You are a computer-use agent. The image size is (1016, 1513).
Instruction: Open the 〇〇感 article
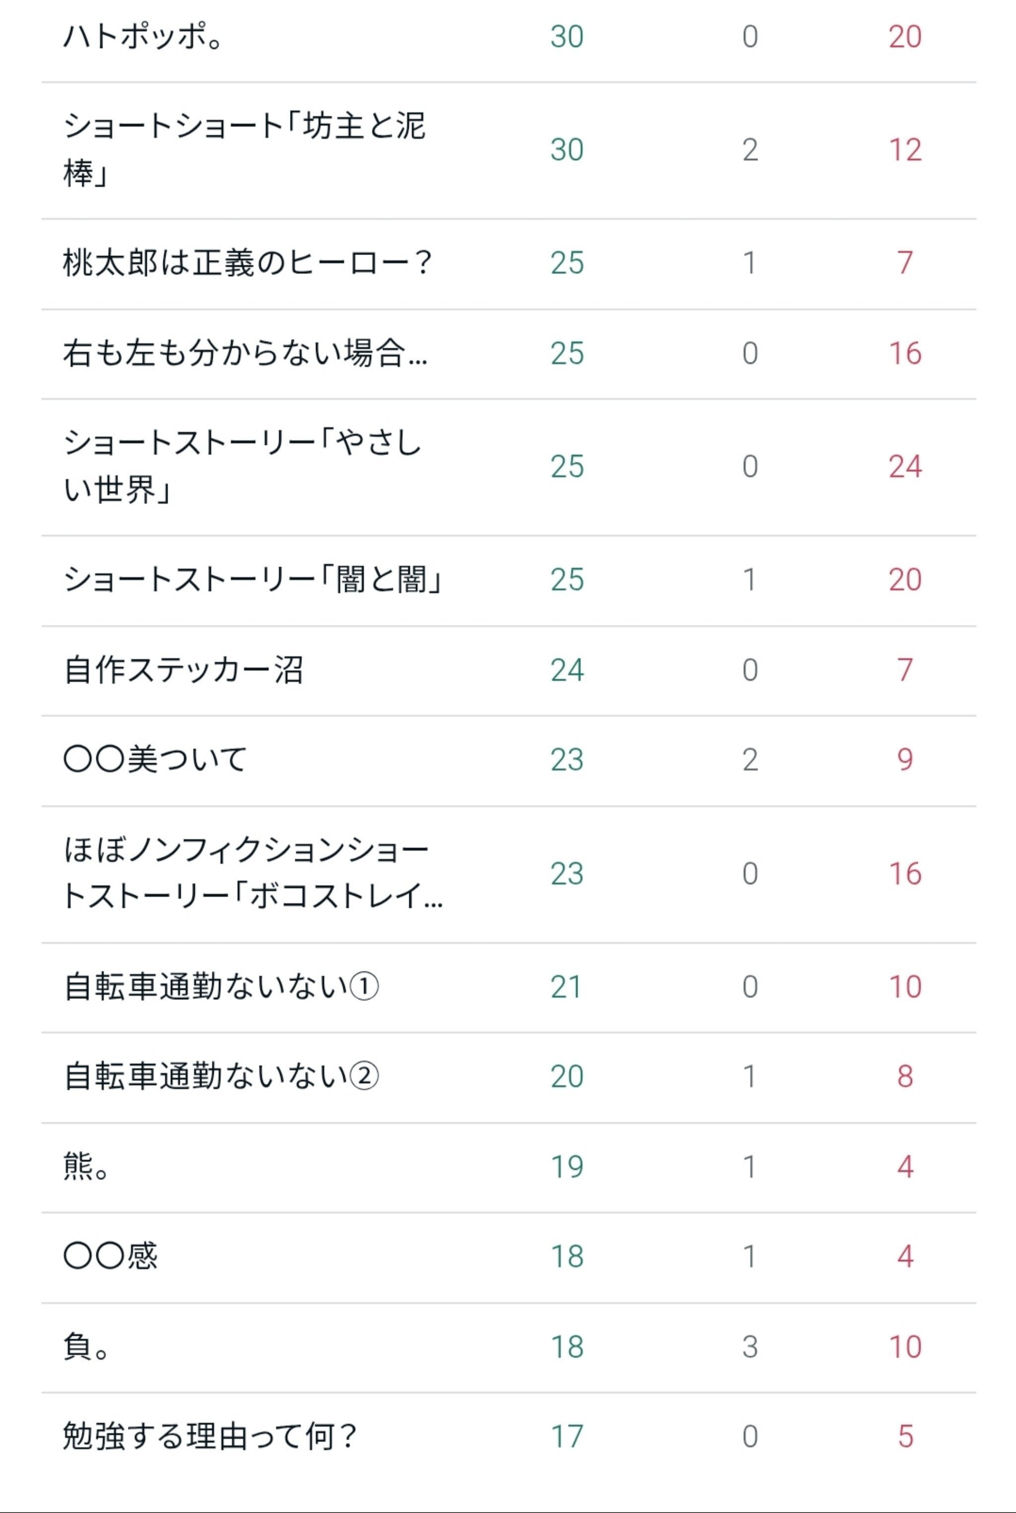[x=110, y=1257]
